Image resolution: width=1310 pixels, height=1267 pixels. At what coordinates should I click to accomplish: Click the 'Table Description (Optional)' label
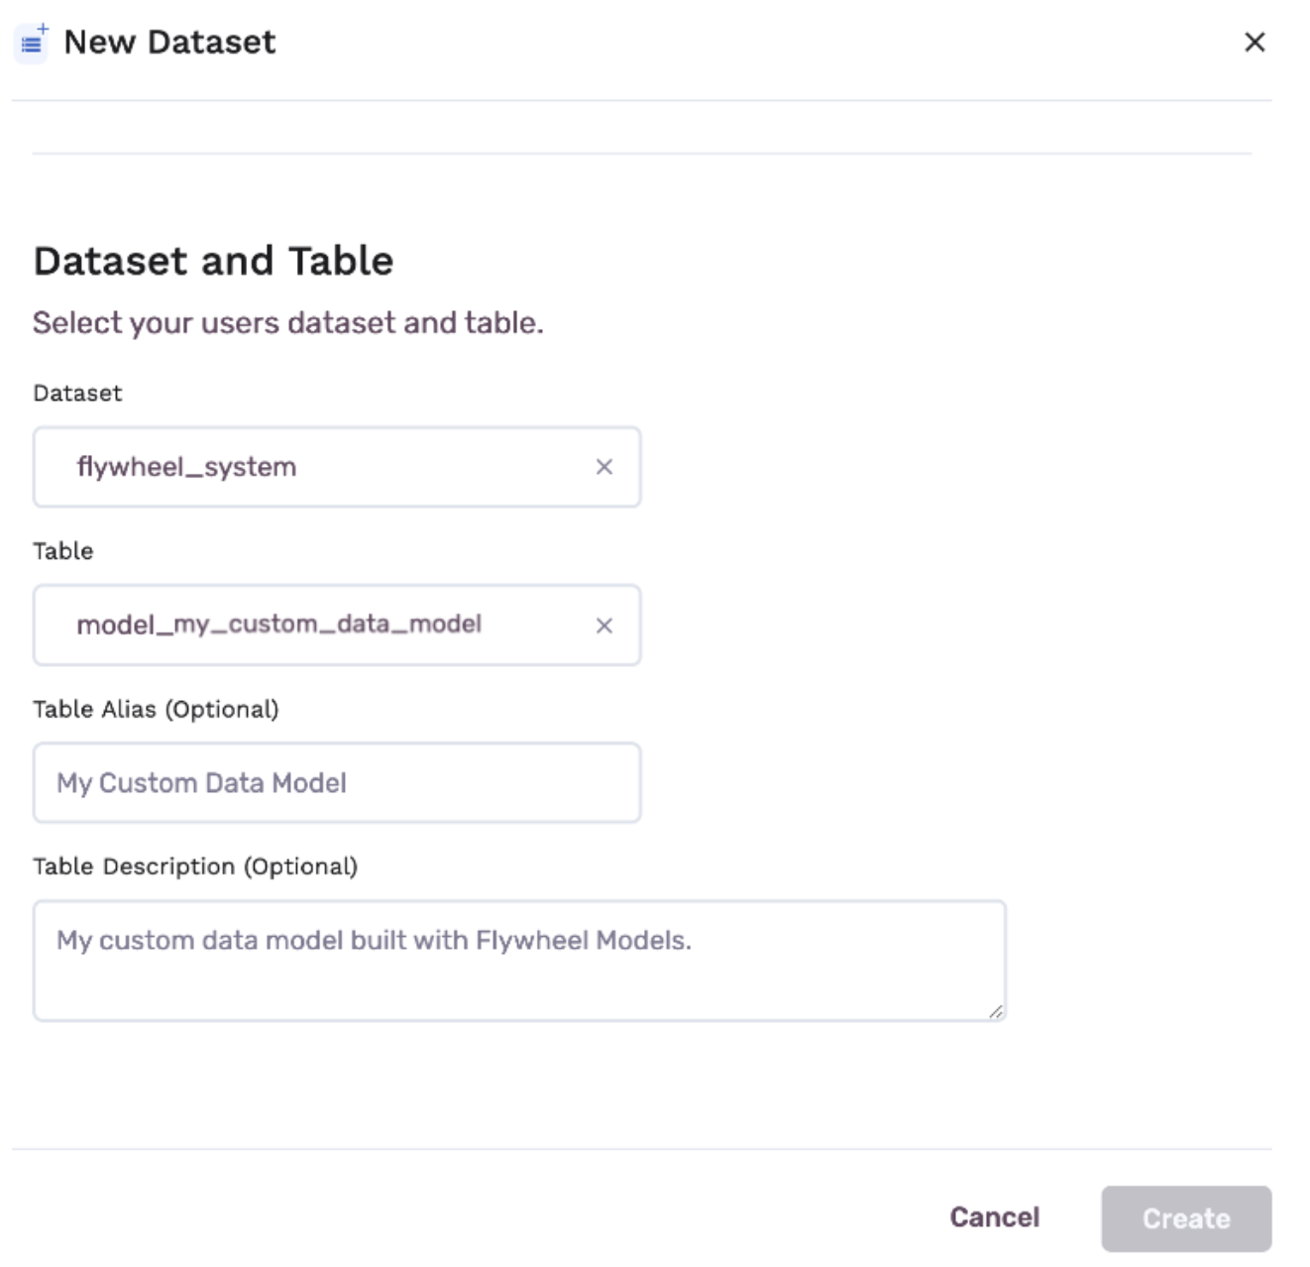(x=195, y=866)
